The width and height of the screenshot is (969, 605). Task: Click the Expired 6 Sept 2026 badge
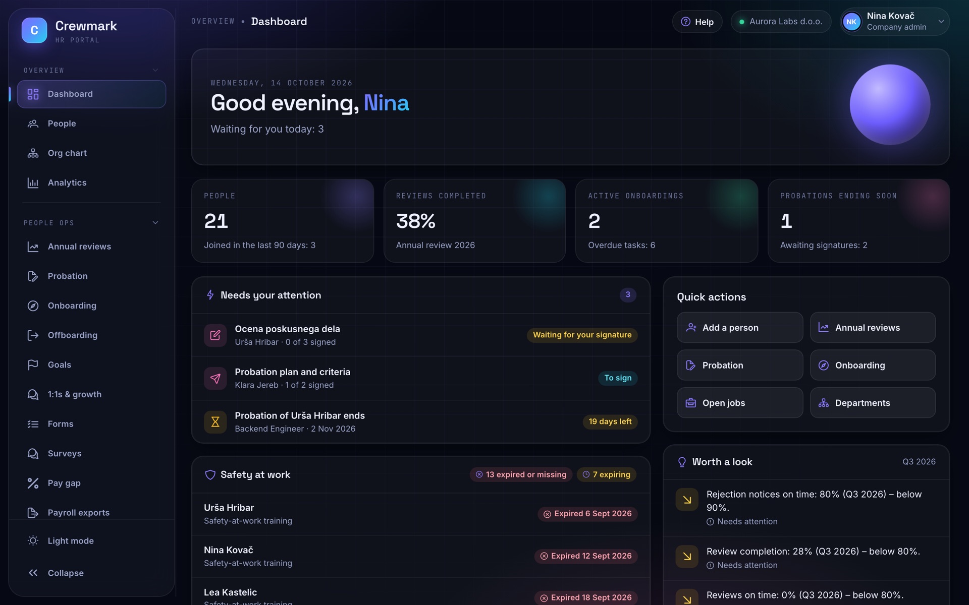pos(587,514)
